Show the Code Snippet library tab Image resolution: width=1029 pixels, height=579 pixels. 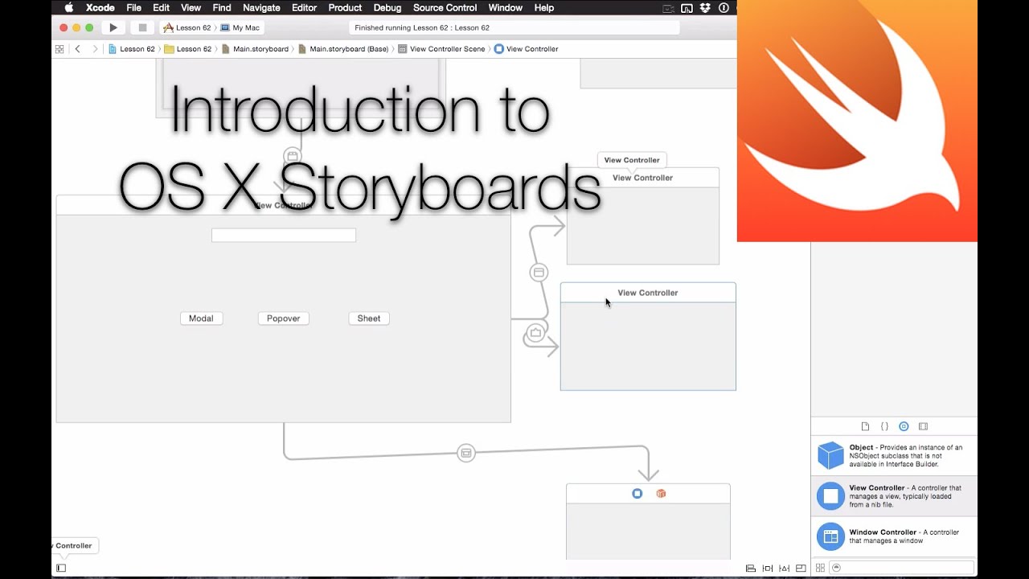coord(884,426)
